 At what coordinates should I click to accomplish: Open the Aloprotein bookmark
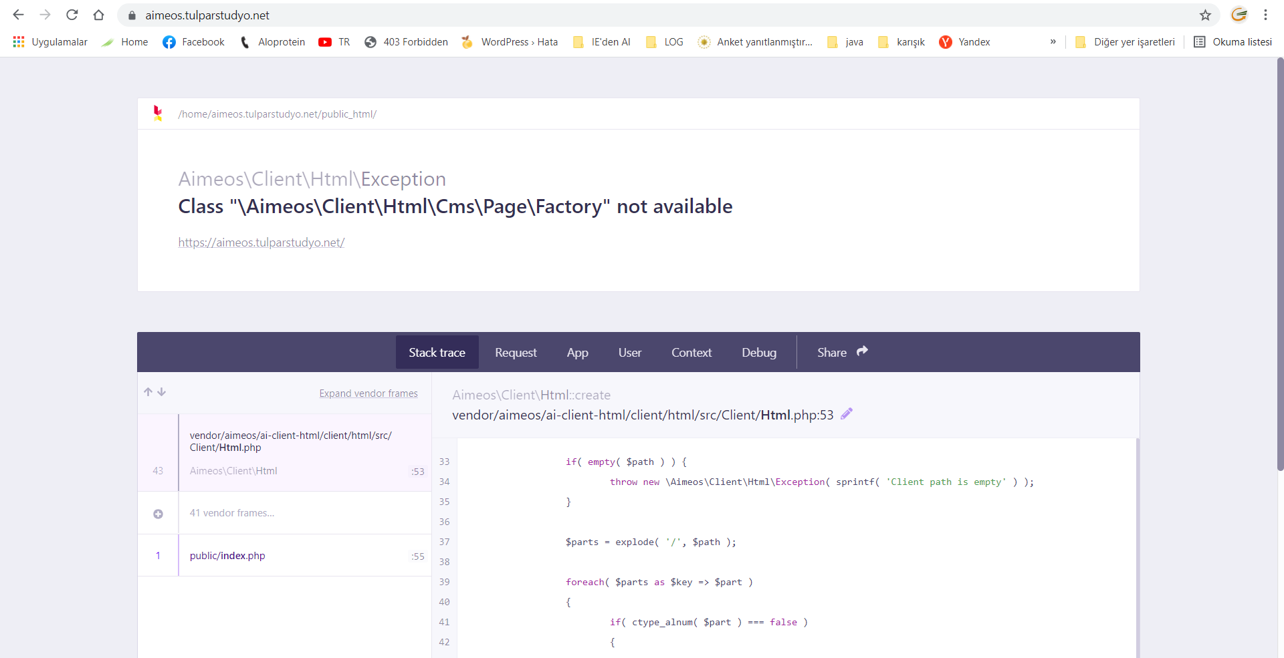pos(272,42)
